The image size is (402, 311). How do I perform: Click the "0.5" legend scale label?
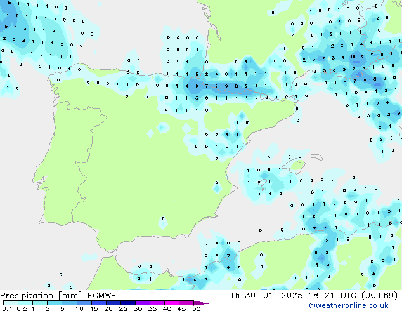point(22,308)
